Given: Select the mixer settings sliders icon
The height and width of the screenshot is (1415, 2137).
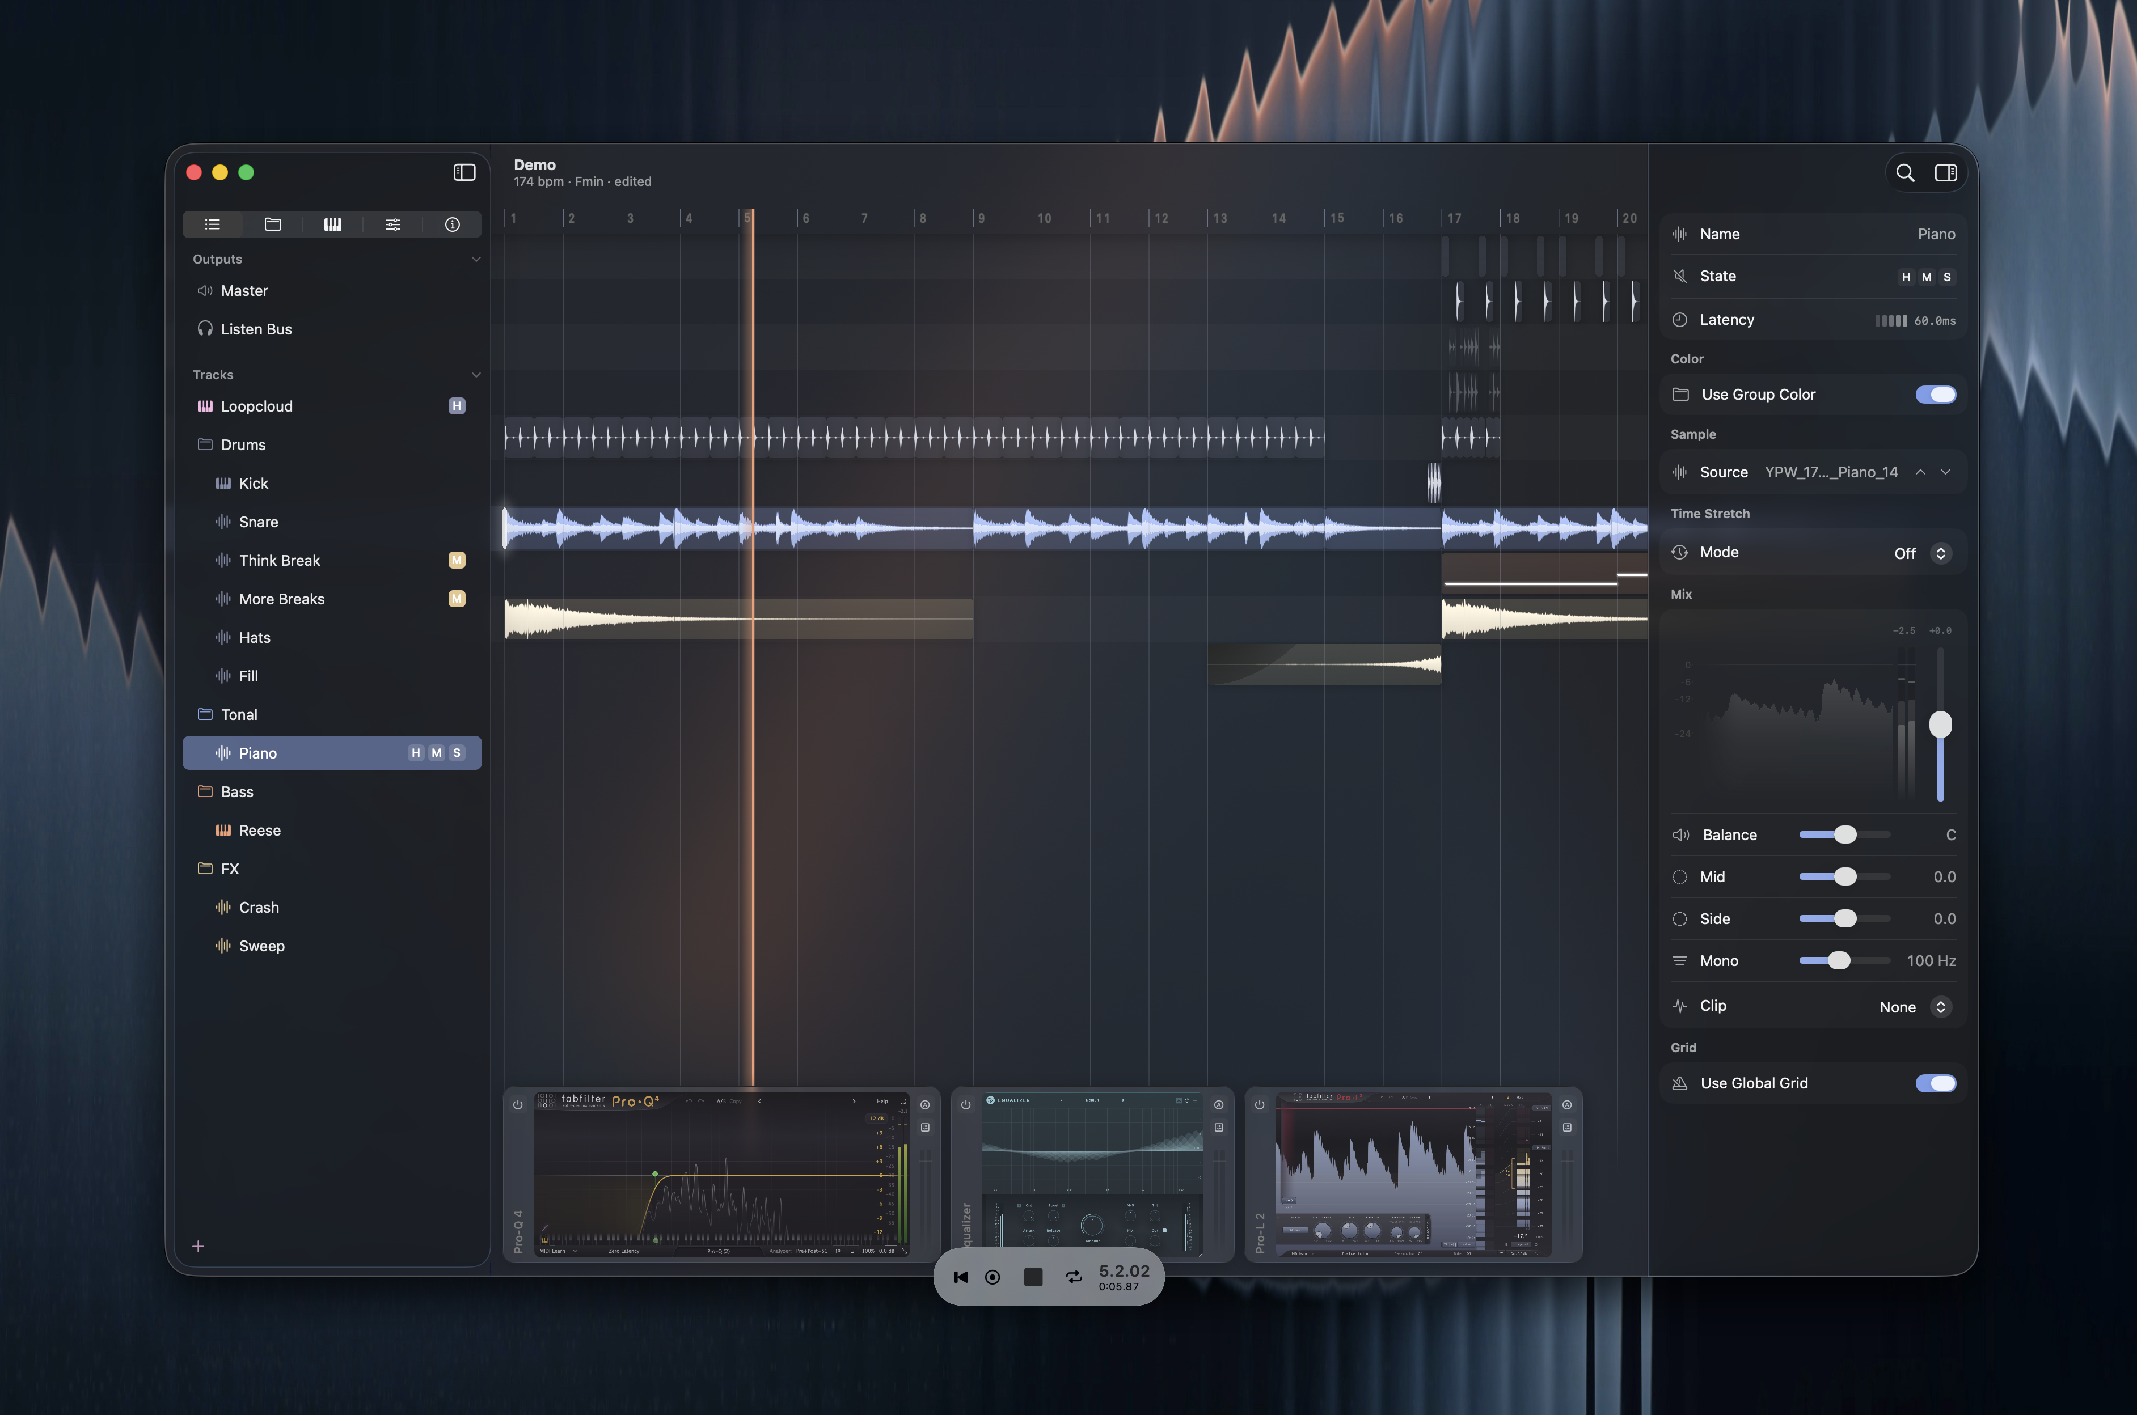Looking at the screenshot, I should (x=392, y=224).
